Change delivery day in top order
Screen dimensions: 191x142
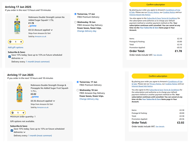pos(87,31)
